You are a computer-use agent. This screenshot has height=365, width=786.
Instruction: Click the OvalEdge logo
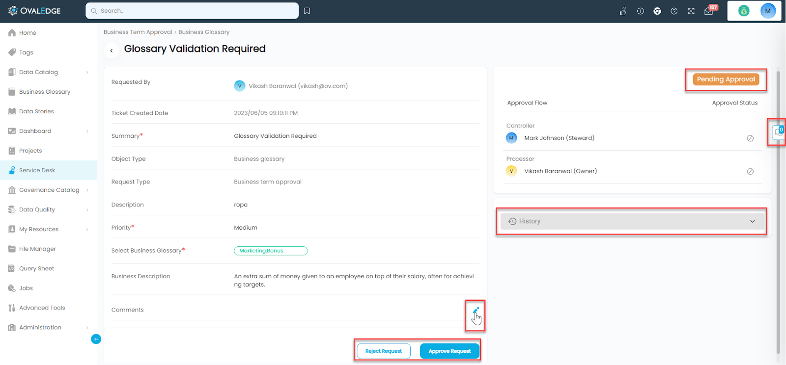pyautogui.click(x=34, y=11)
